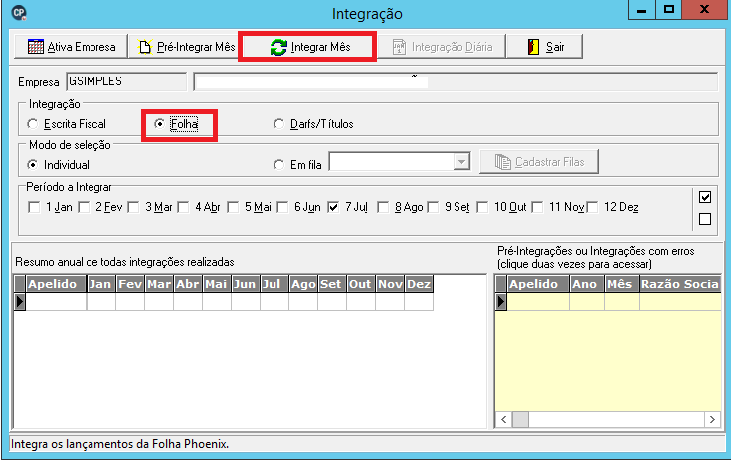
Task: Click the Cadastrar Filas button label
Action: pos(550,162)
